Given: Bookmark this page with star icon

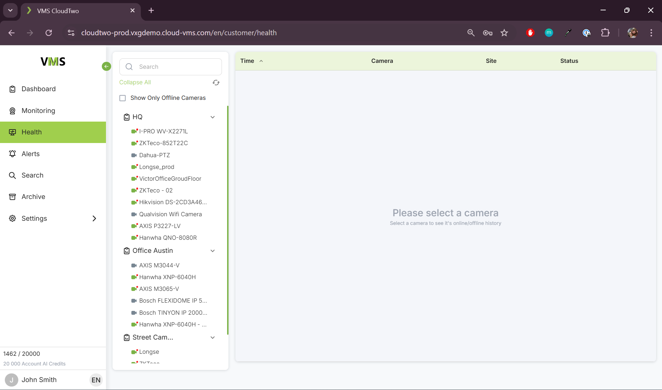Looking at the screenshot, I should point(504,33).
